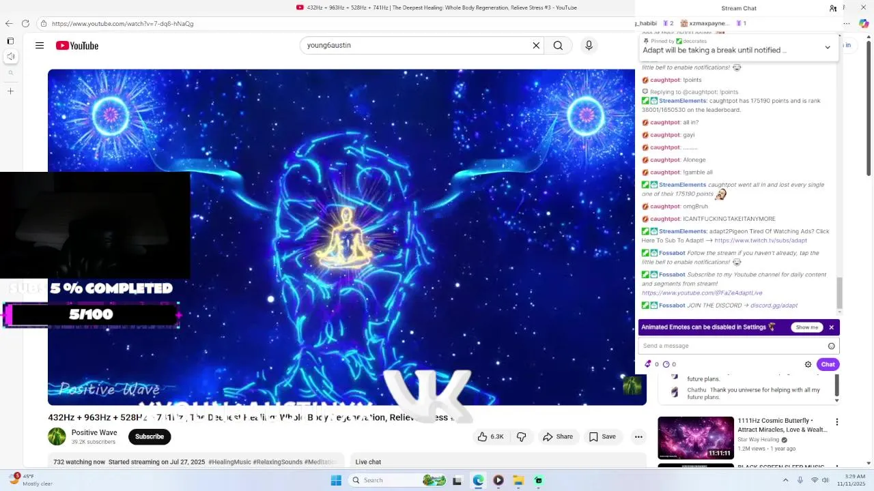Add new tab with plus icon
Image resolution: width=874 pixels, height=491 pixels.
tap(10, 91)
